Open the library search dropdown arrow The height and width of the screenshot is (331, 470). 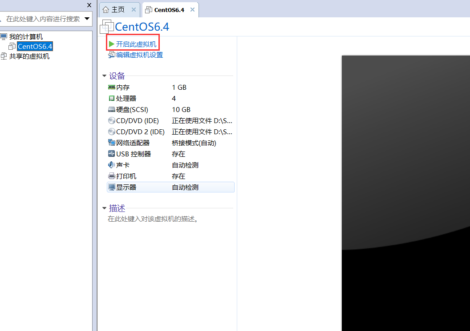point(87,19)
